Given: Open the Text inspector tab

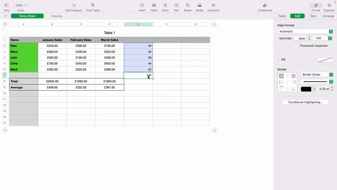Looking at the screenshot, I should click(x=313, y=16).
